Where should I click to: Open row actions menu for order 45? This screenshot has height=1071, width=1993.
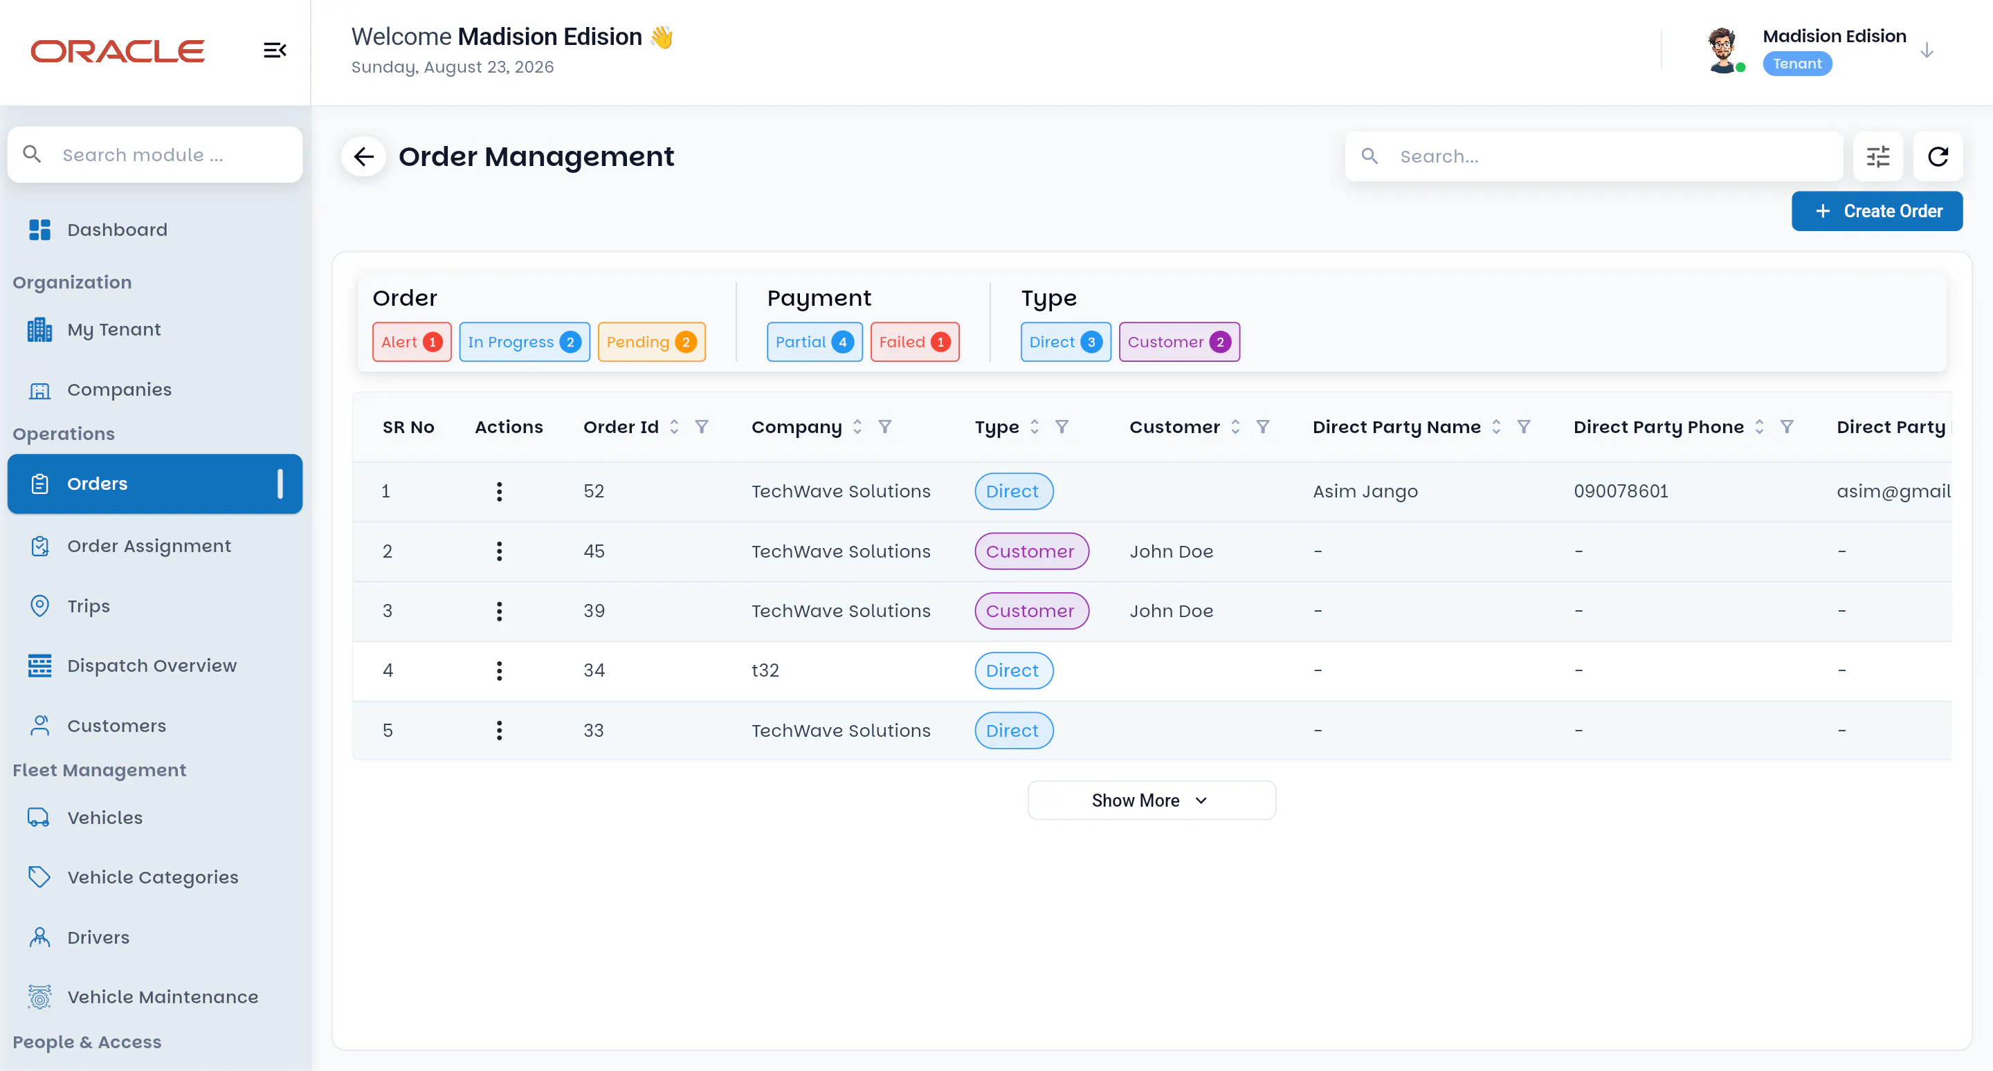tap(499, 551)
